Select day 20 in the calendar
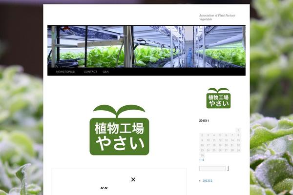The width and height of the screenshot is (293, 195). (226, 145)
